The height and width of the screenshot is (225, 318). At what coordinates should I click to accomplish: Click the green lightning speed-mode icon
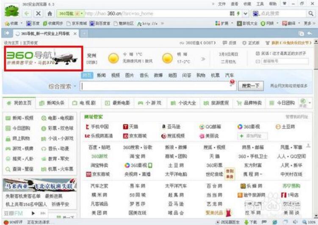click(238, 14)
